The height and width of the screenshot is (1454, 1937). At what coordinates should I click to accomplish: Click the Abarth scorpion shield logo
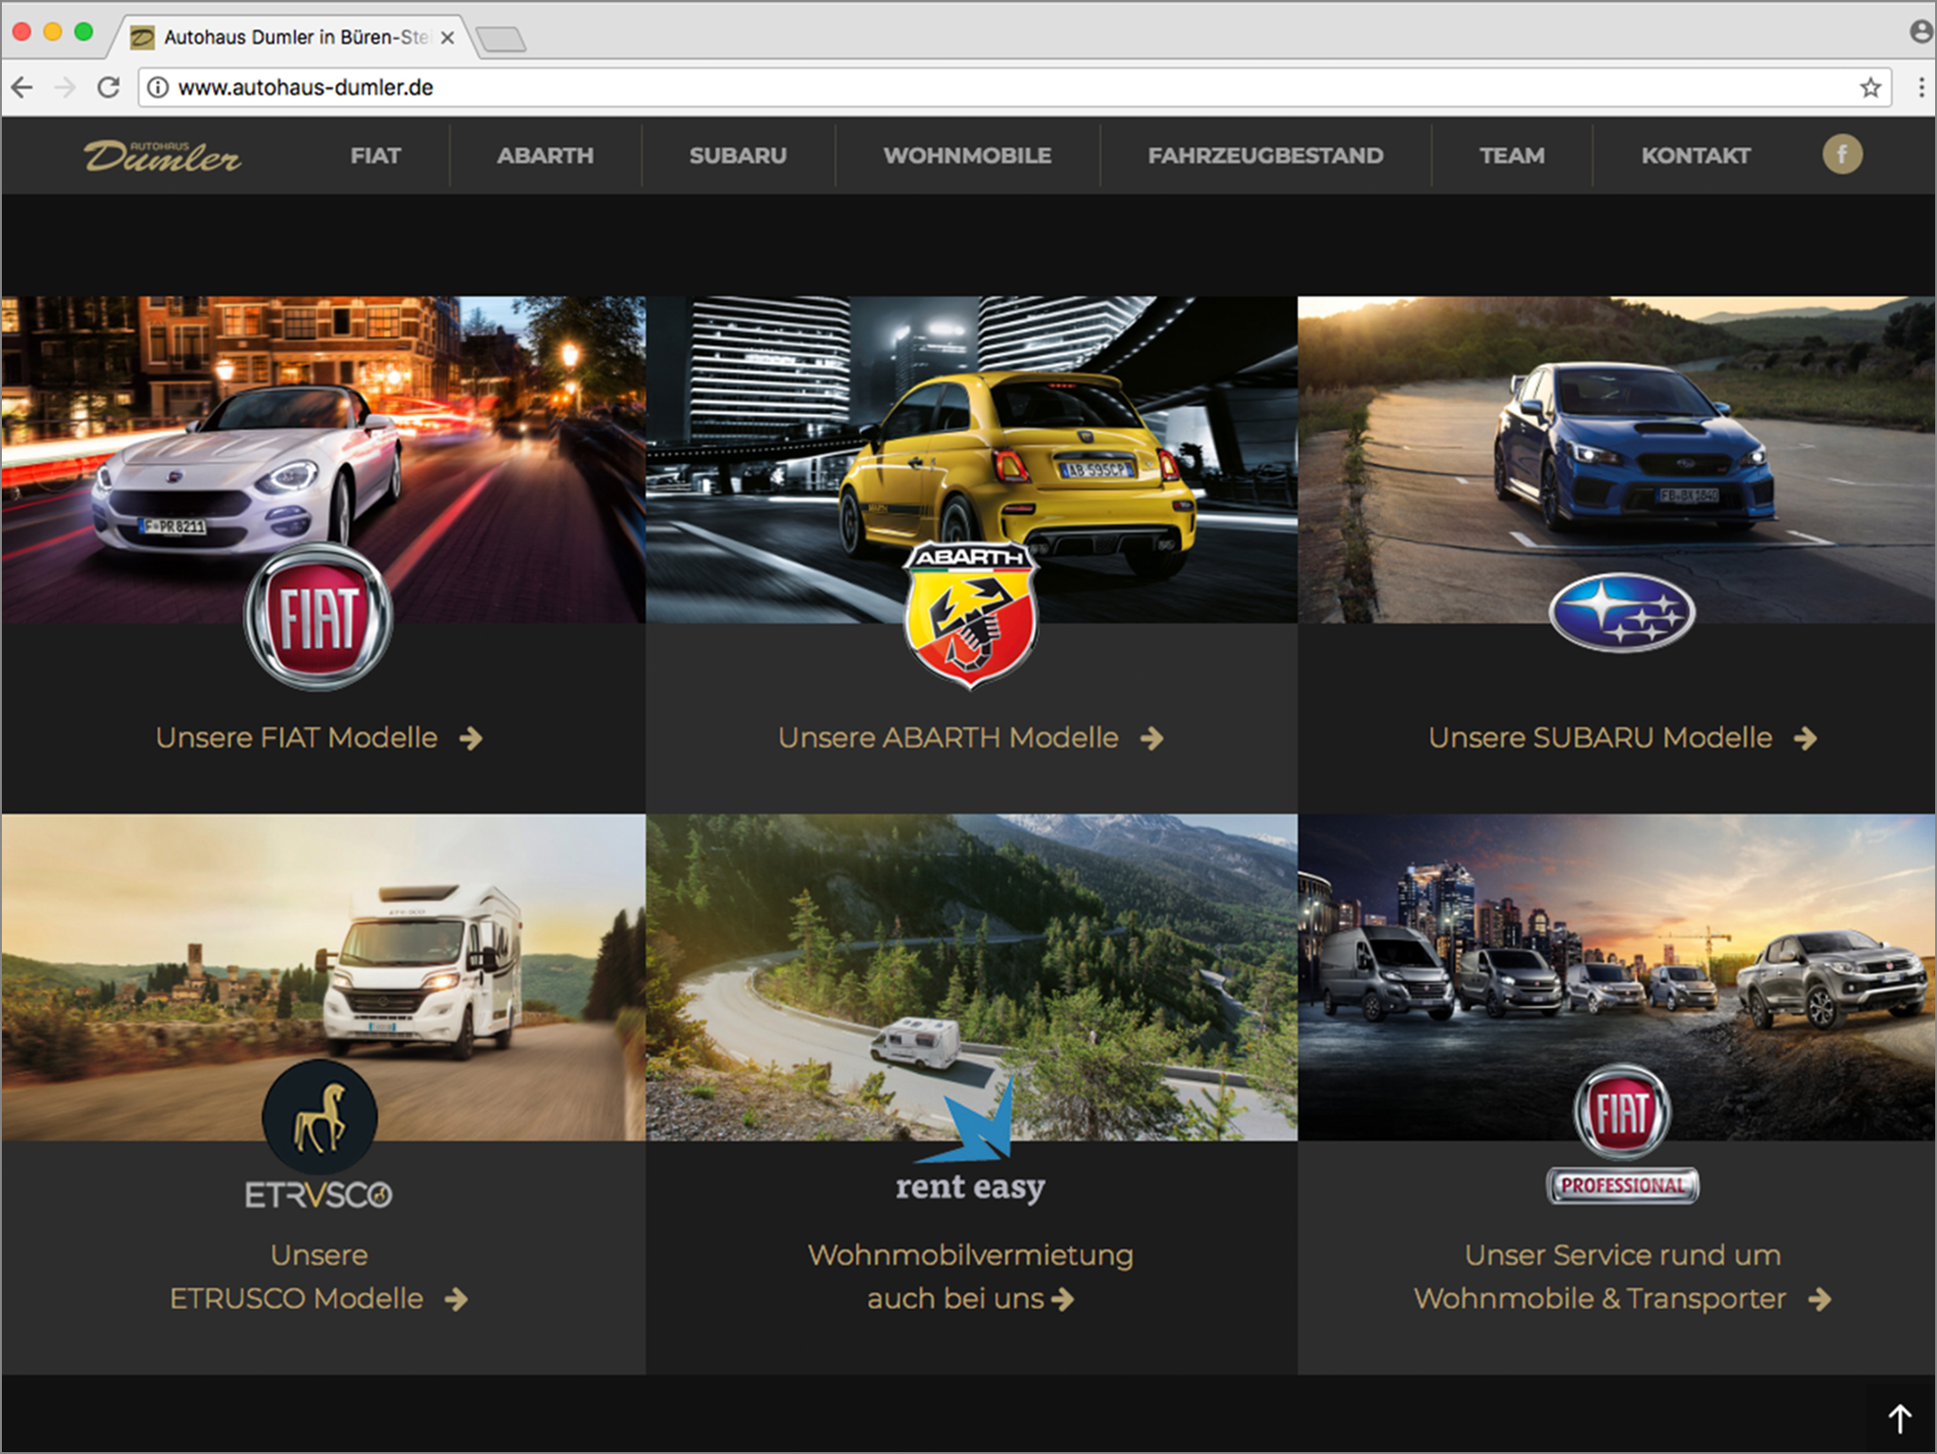971,614
